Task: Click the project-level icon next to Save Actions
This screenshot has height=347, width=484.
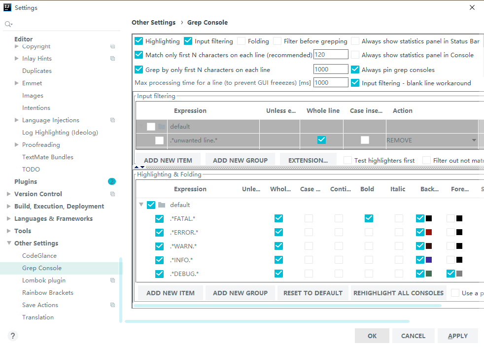Action: (112, 305)
